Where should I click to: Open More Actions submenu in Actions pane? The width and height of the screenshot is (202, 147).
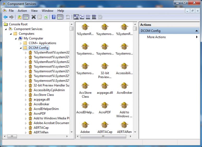tap(169, 37)
